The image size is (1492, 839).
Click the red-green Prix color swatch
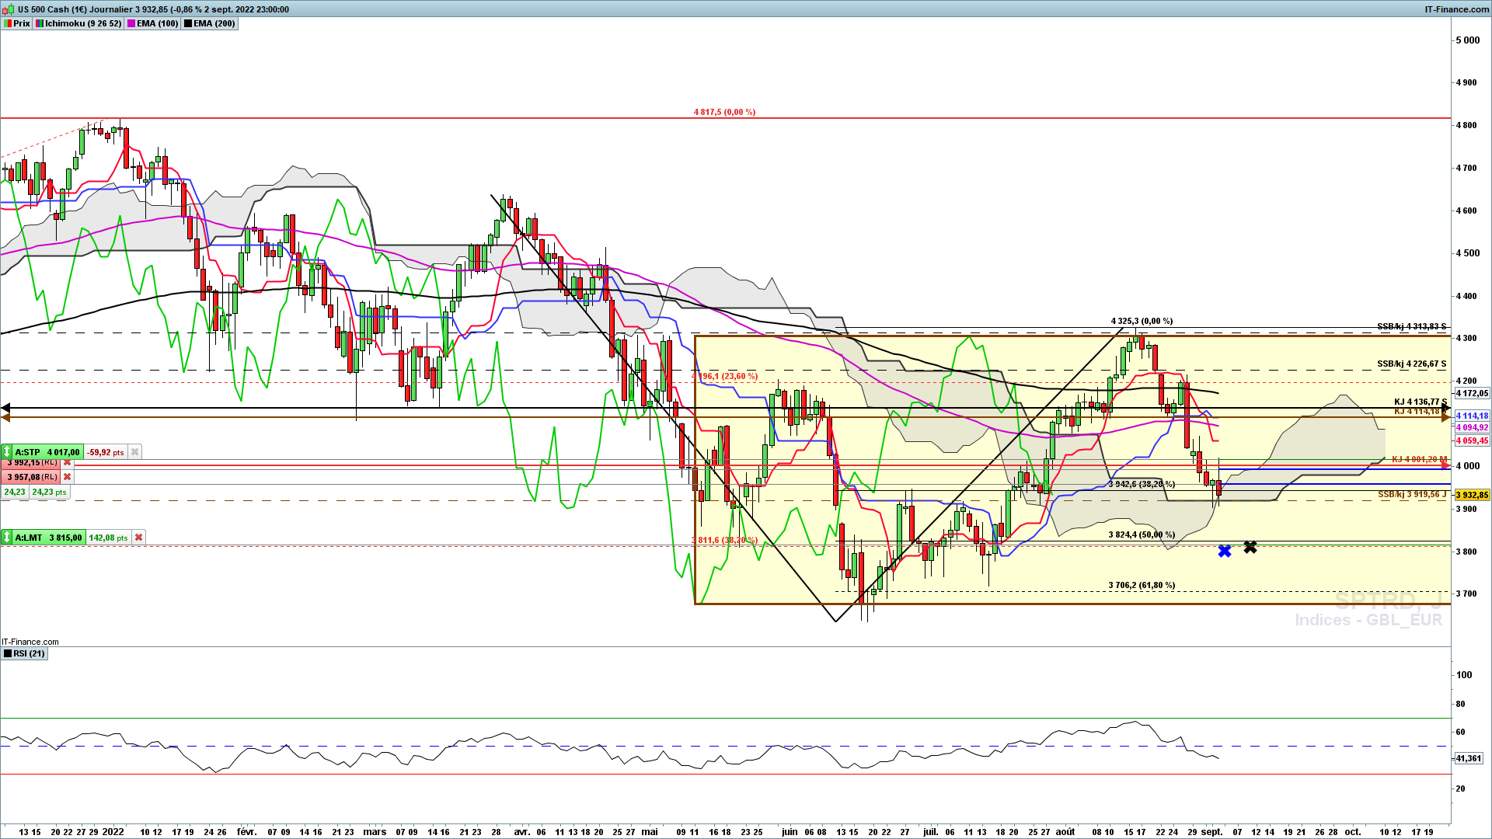(x=7, y=23)
